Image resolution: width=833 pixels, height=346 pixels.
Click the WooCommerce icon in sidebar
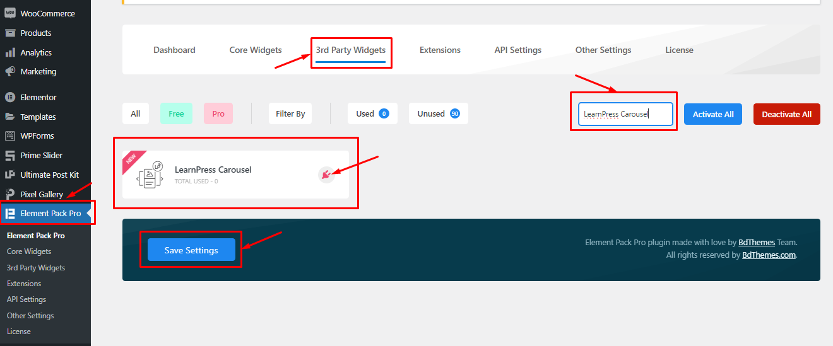(x=10, y=13)
